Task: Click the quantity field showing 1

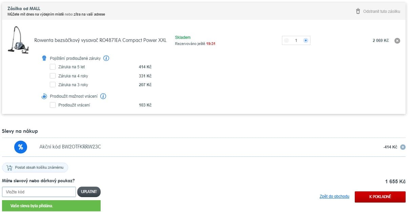Action: [x=296, y=41]
